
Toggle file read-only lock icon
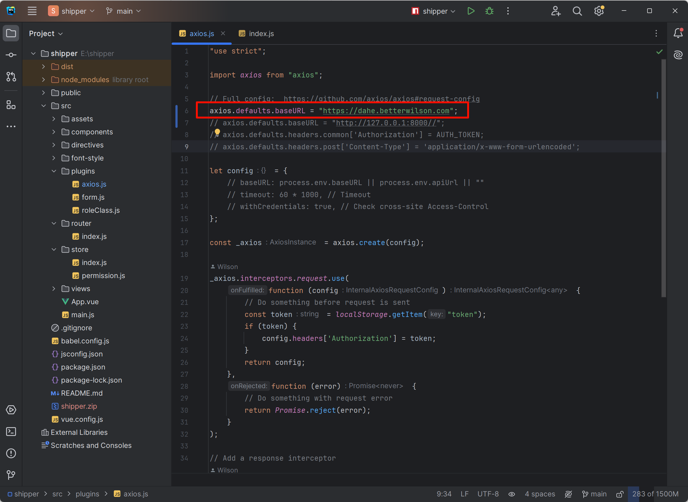[619, 494]
